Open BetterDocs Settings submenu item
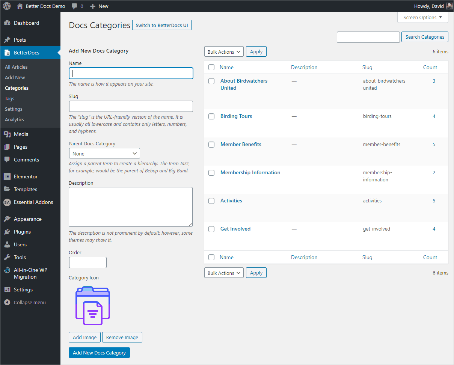The image size is (454, 365). [14, 109]
